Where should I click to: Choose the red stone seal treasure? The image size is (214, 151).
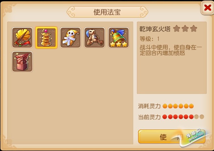(22, 62)
